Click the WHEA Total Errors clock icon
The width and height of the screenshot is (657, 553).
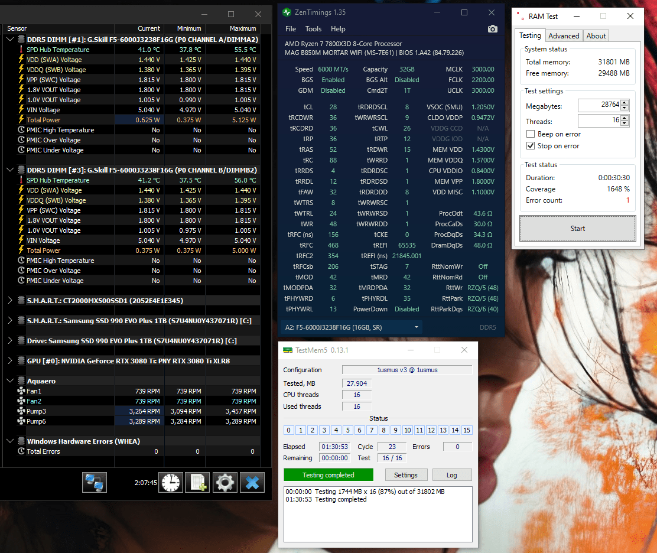point(21,451)
